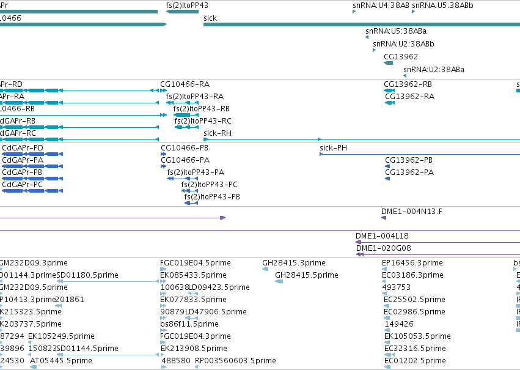Click feature 149426
The height and width of the screenshot is (370, 520).
coord(399,325)
